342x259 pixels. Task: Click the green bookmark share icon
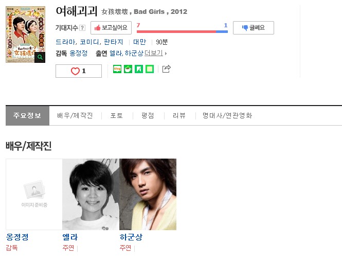(x=139, y=69)
